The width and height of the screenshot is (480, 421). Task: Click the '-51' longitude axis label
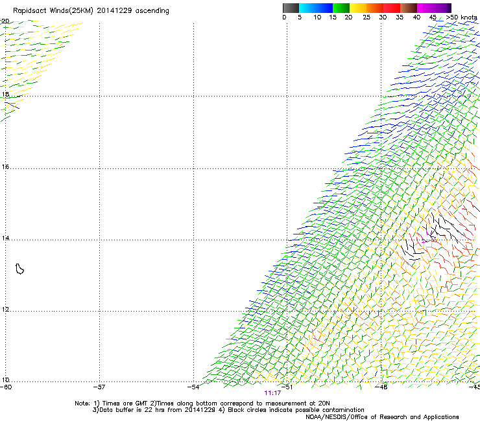[287, 387]
